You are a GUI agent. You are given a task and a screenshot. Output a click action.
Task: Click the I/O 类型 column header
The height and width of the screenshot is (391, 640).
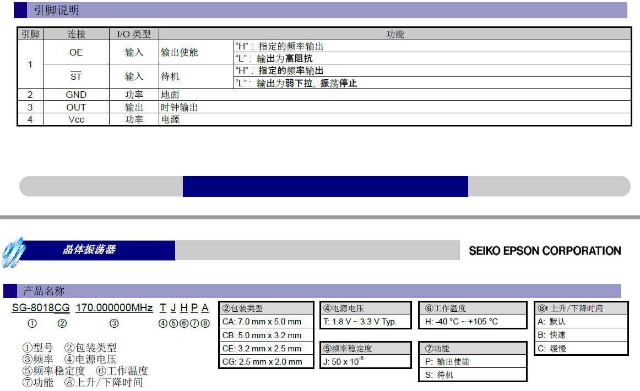point(134,34)
